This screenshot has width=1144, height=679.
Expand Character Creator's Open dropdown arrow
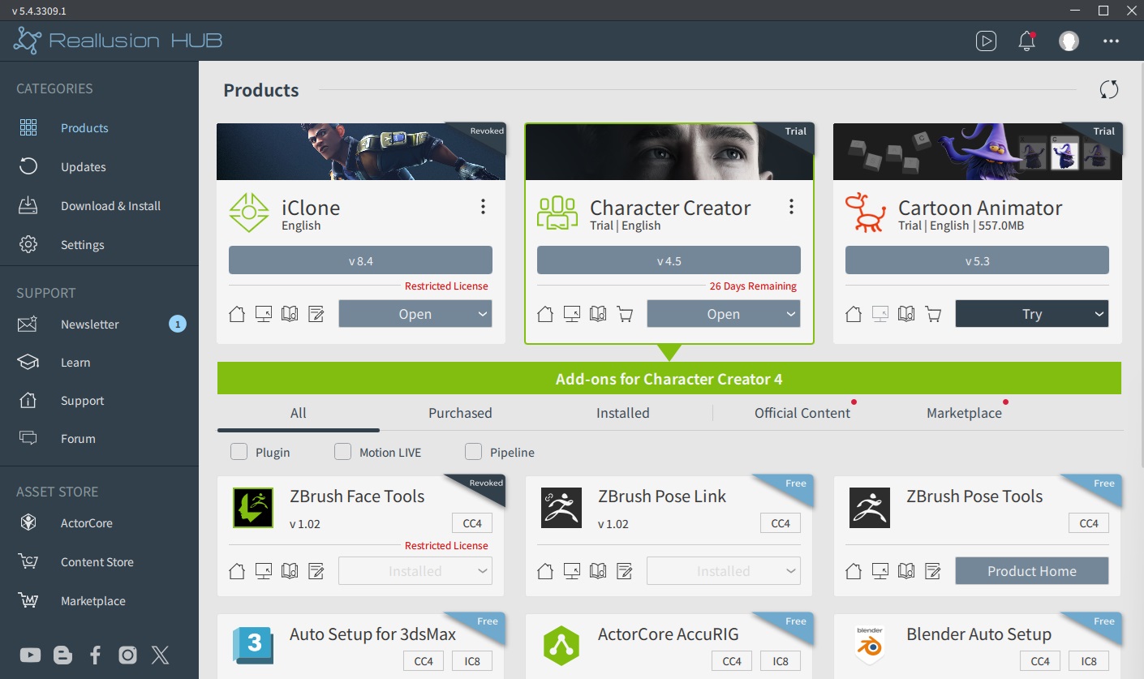point(791,314)
